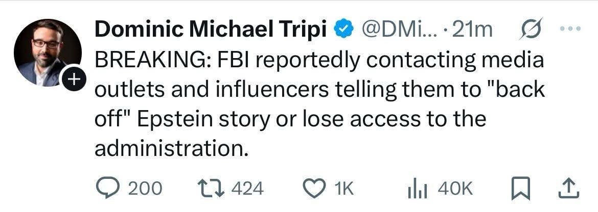Click the @DMi... username handle
The height and width of the screenshot is (212, 598).
pos(393,31)
